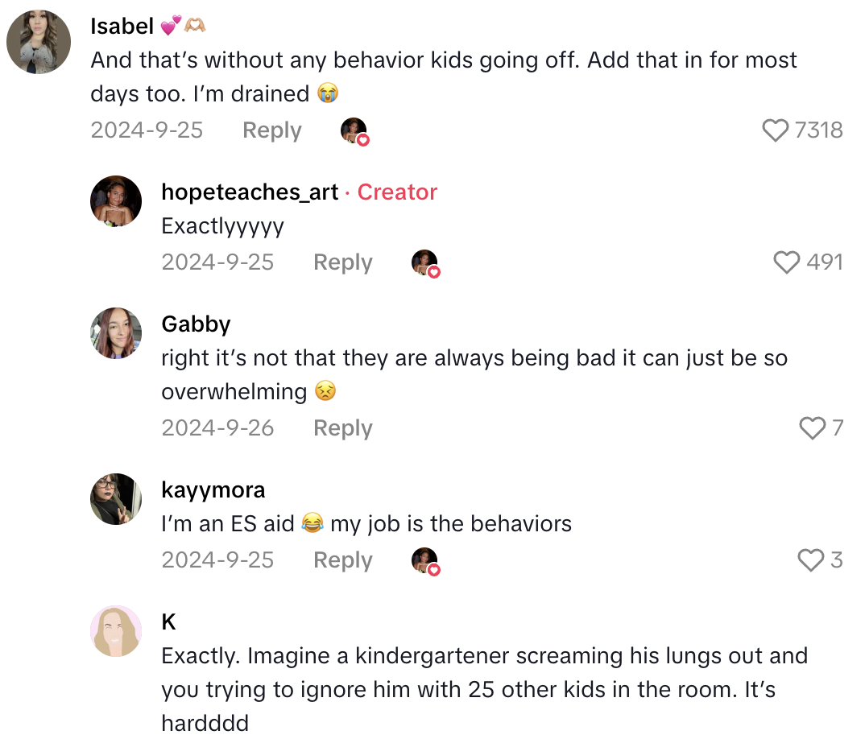This screenshot has width=865, height=739.
Task: Like Isabel's comment with the heart icon
Action: (x=776, y=130)
